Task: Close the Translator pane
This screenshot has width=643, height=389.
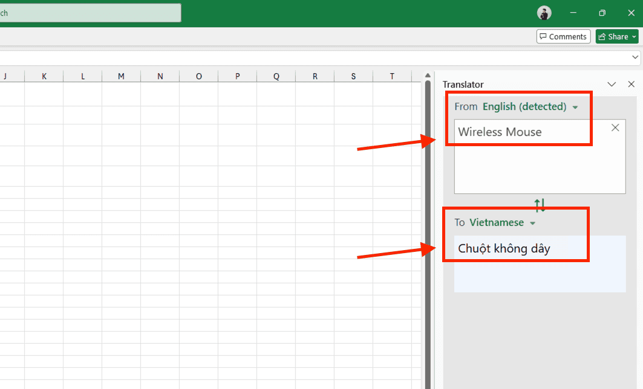Action: click(632, 84)
